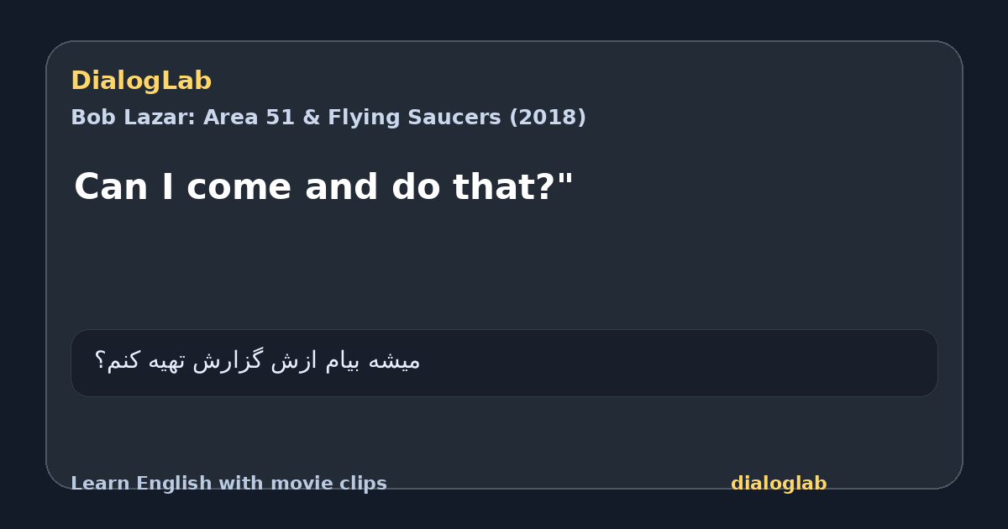1008x529 pixels.
Task: Click the DialogLab logo text
Action: [141, 81]
